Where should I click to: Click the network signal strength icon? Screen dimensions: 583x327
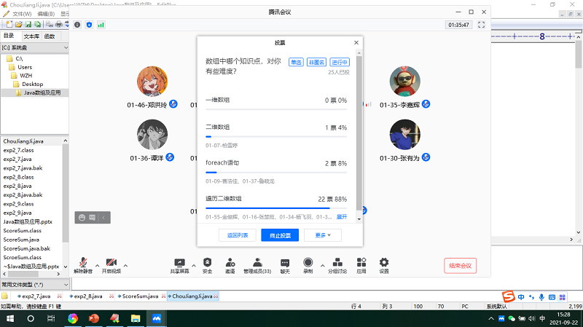click(101, 25)
